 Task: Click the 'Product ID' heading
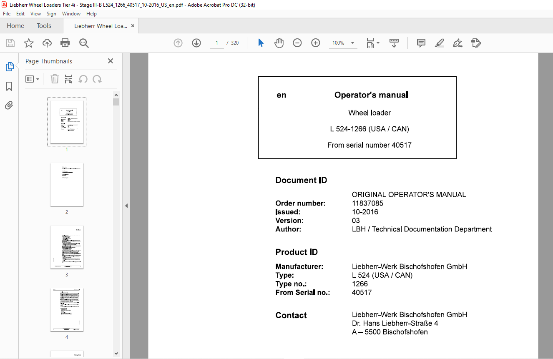point(297,252)
